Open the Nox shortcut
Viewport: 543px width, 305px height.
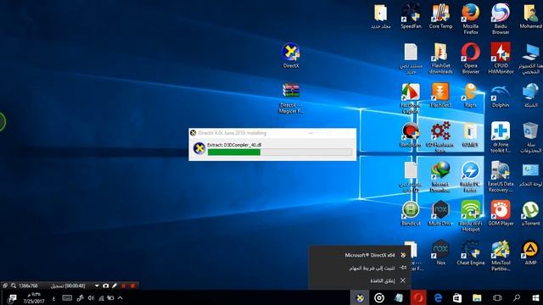(440, 253)
